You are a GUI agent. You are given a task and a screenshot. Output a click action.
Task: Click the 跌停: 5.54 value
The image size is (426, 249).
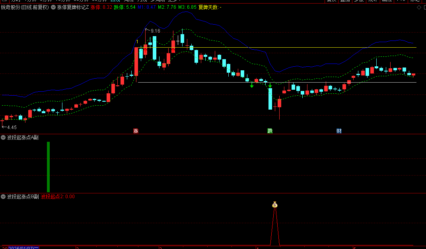(124, 7)
